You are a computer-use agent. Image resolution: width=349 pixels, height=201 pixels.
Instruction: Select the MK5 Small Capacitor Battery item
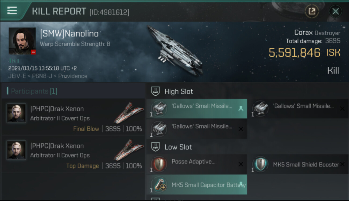coord(197,185)
